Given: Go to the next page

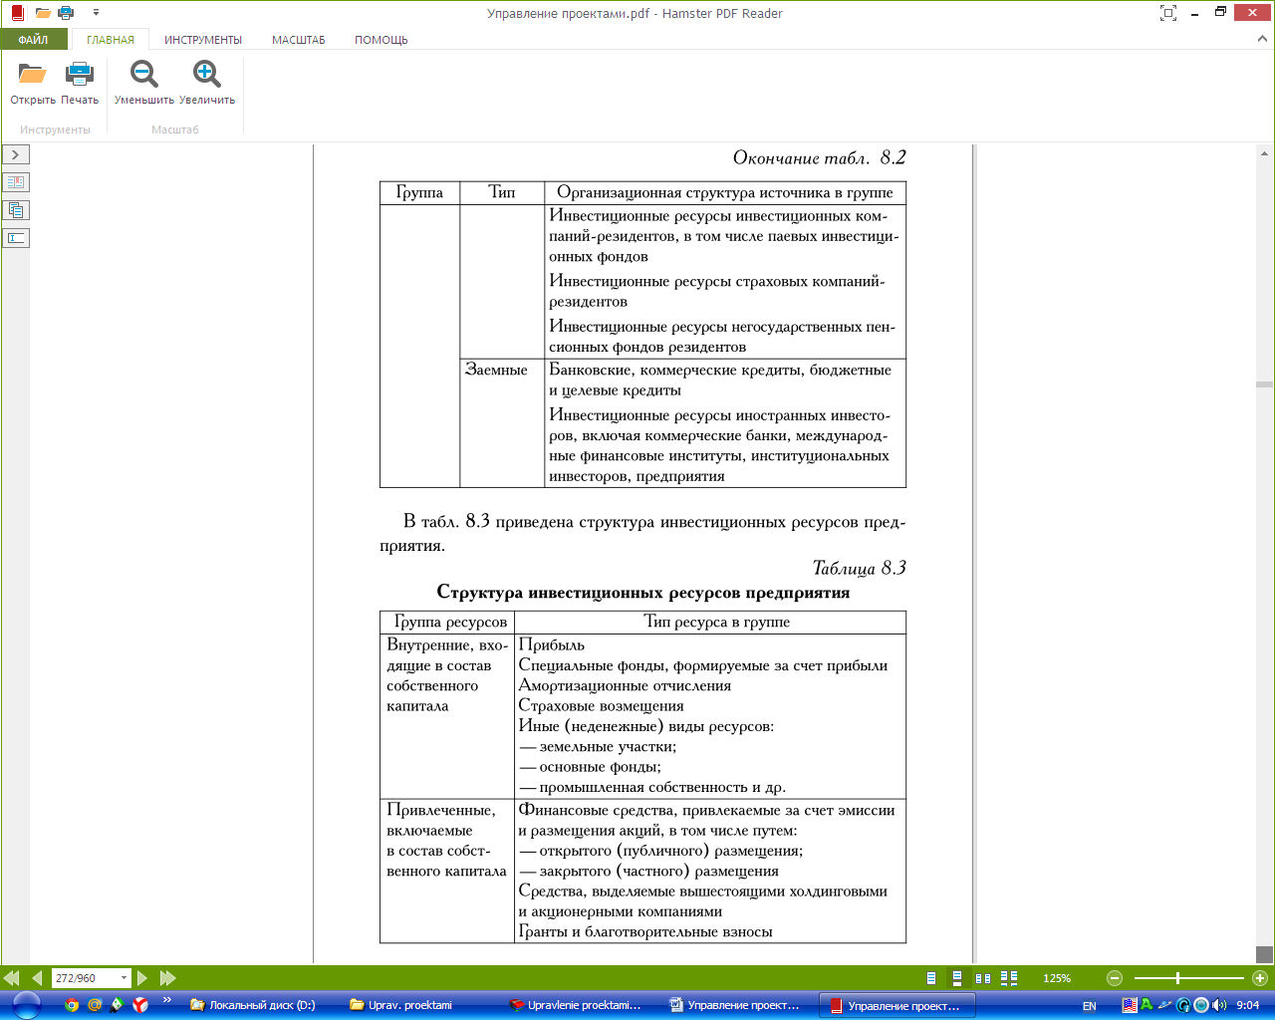Looking at the screenshot, I should tap(142, 978).
